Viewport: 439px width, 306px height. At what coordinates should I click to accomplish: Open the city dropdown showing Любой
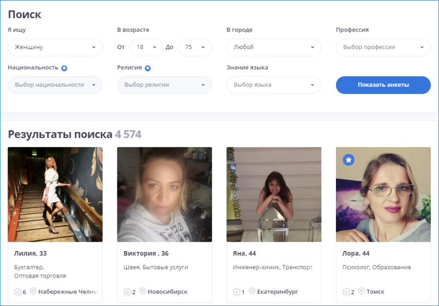274,47
